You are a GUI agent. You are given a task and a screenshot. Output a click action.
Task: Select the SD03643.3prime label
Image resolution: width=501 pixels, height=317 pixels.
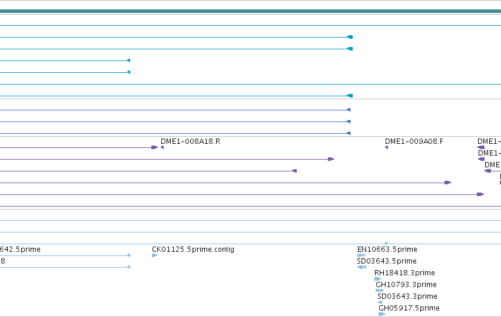407,296
